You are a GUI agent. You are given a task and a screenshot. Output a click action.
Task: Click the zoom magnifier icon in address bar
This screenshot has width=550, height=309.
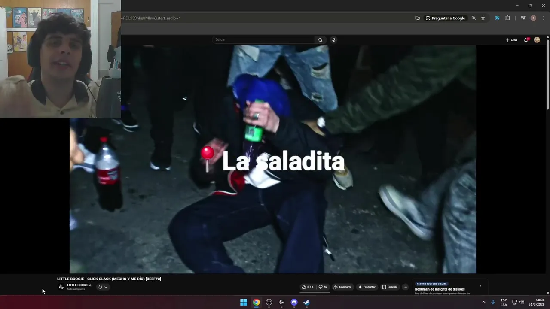point(474,18)
